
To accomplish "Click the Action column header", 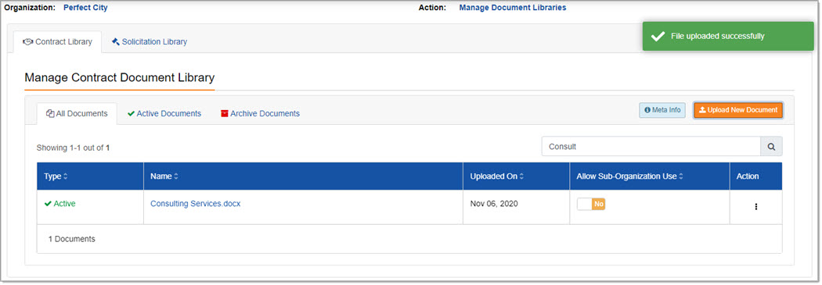I will (x=748, y=176).
